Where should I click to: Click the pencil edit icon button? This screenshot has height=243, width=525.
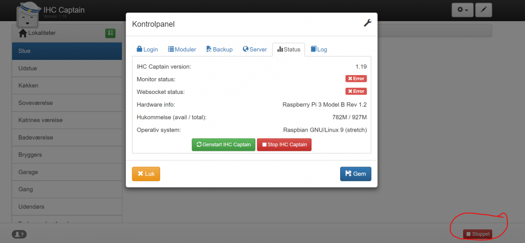click(x=484, y=10)
